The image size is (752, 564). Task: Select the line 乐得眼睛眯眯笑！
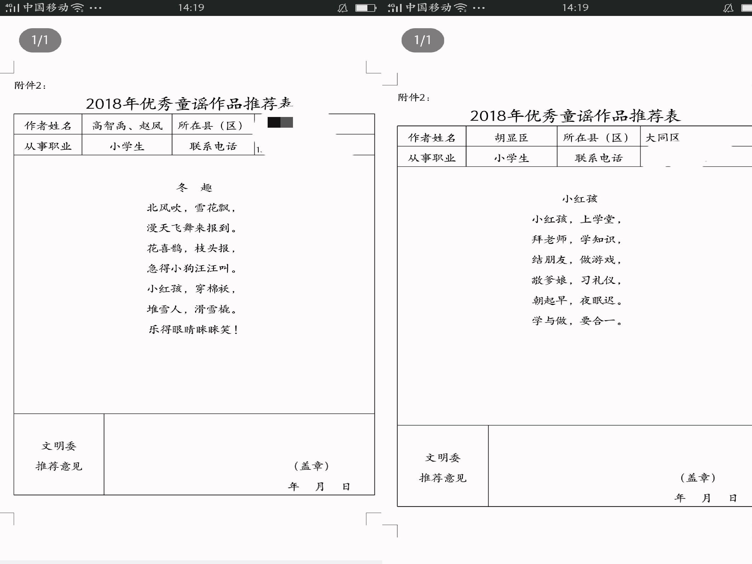[193, 330]
